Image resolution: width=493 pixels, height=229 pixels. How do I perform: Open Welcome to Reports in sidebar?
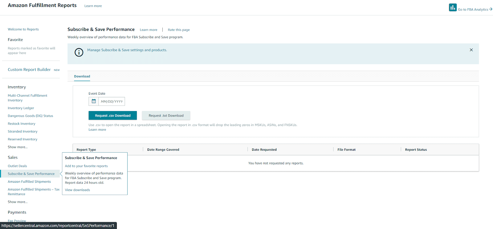[23, 29]
